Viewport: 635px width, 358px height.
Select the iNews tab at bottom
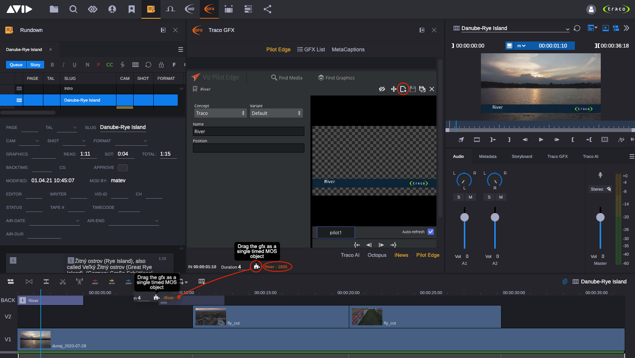pos(401,255)
